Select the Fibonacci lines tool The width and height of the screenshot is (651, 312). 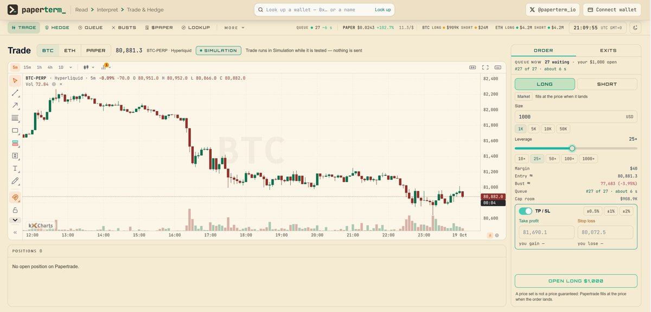click(15, 118)
